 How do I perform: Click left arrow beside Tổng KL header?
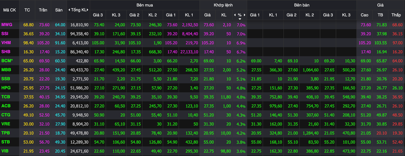(x=69, y=10)
